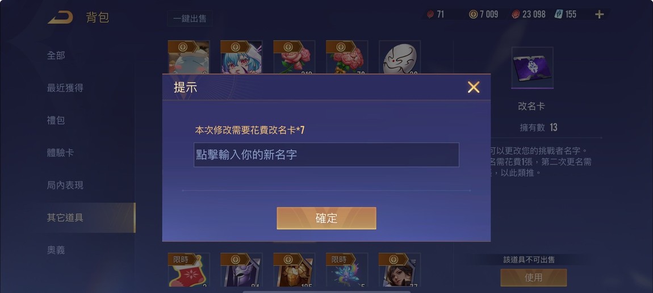Image resolution: width=653 pixels, height=293 pixels.
Task: Select the red Christmas stocking item
Action: pyautogui.click(x=189, y=270)
